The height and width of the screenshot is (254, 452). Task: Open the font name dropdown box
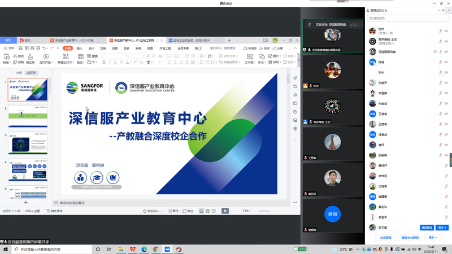coord(115,56)
